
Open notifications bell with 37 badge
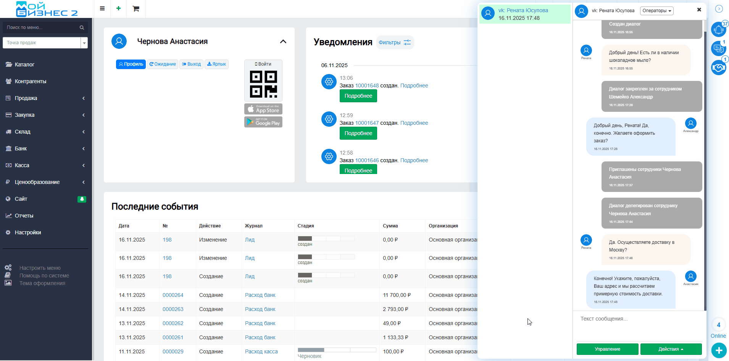[x=718, y=30]
